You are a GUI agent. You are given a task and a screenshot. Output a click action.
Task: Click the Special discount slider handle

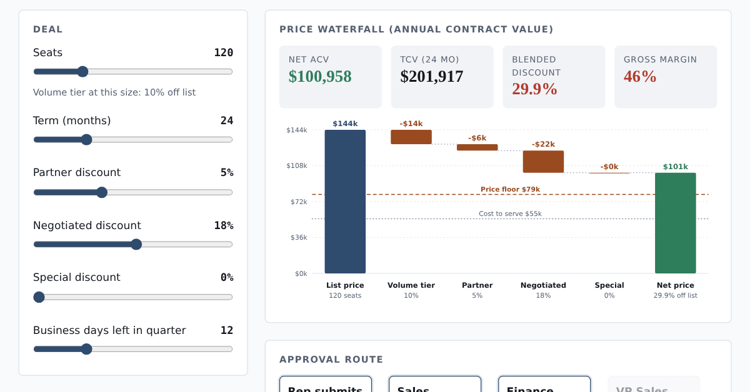pos(39,297)
